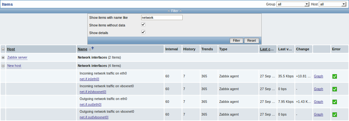
Task: Click '+10.81' change value cell
Action: (x=303, y=76)
